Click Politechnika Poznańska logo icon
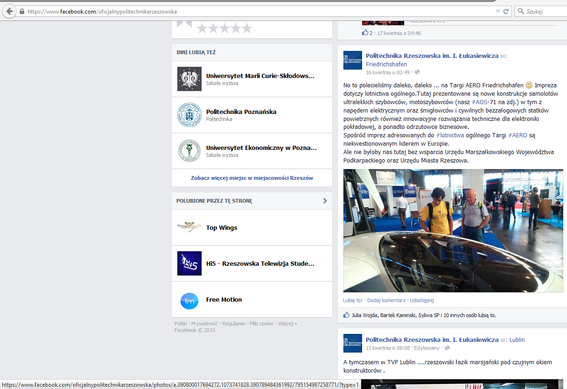The image size is (567, 389). 189,115
